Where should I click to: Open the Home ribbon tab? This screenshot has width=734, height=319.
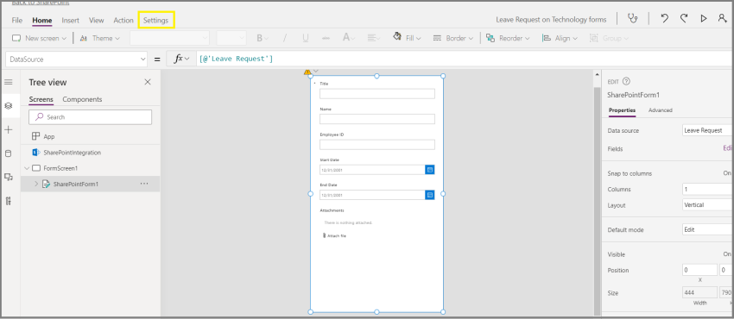pyautogui.click(x=42, y=20)
